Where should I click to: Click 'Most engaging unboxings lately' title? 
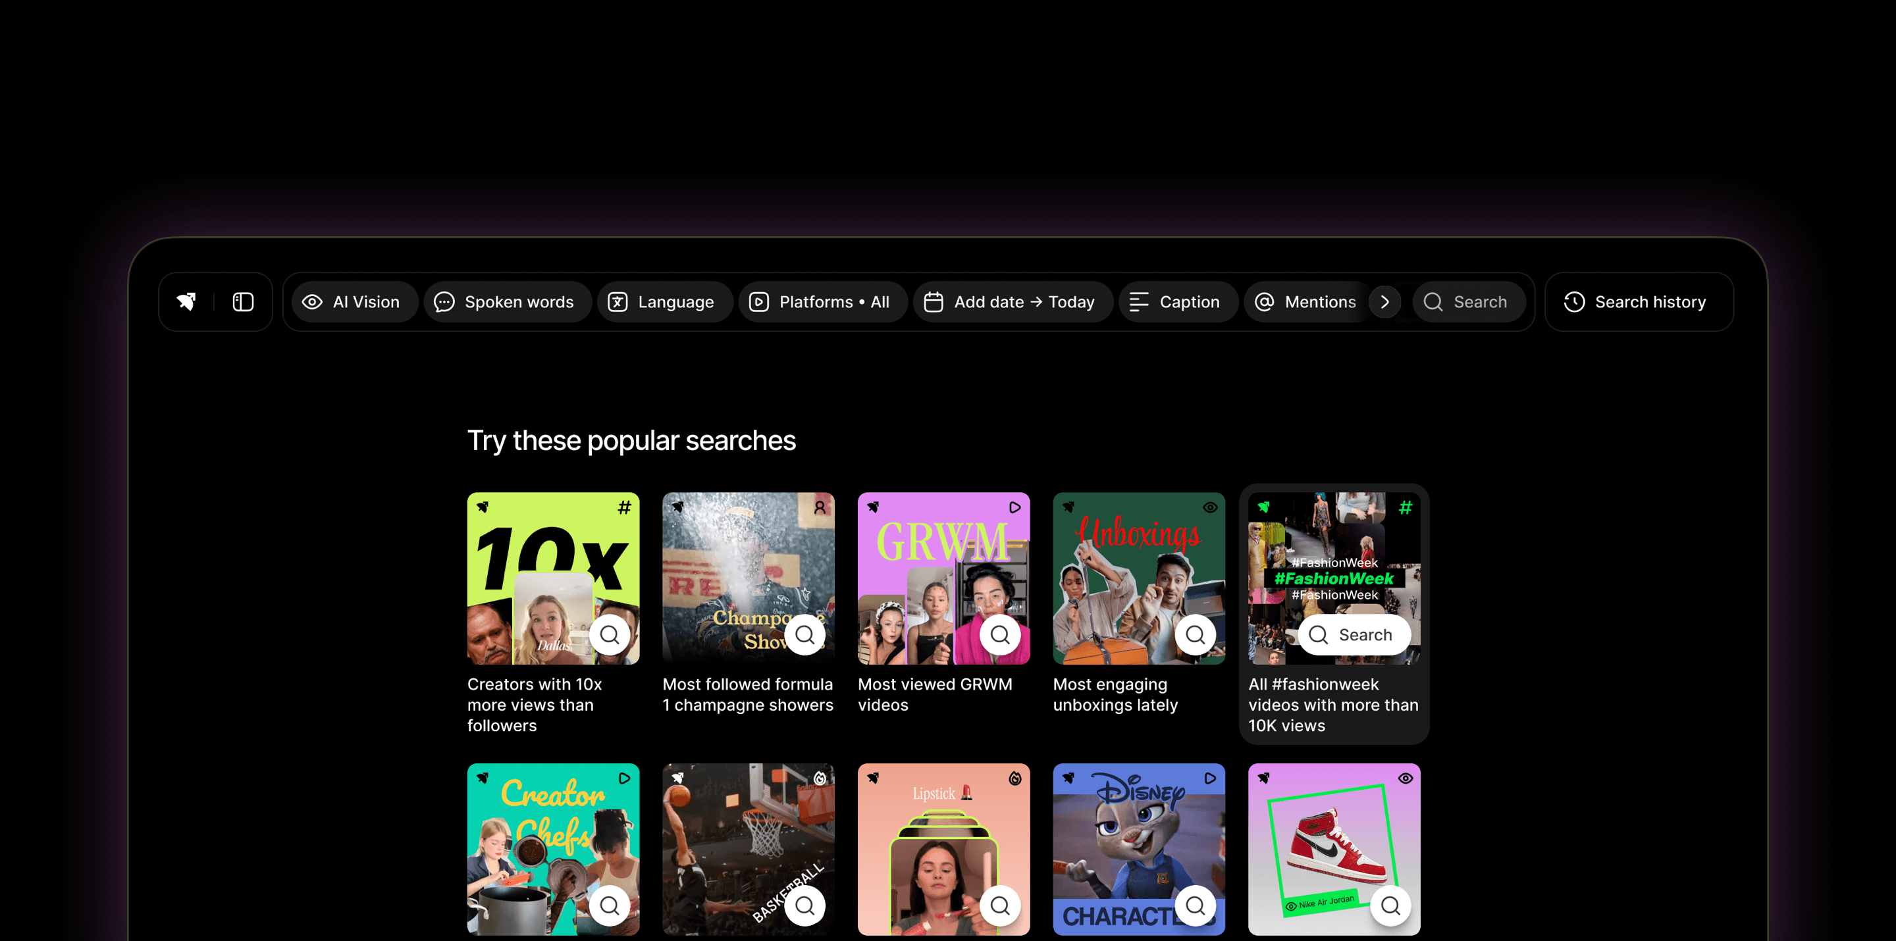(x=1115, y=694)
